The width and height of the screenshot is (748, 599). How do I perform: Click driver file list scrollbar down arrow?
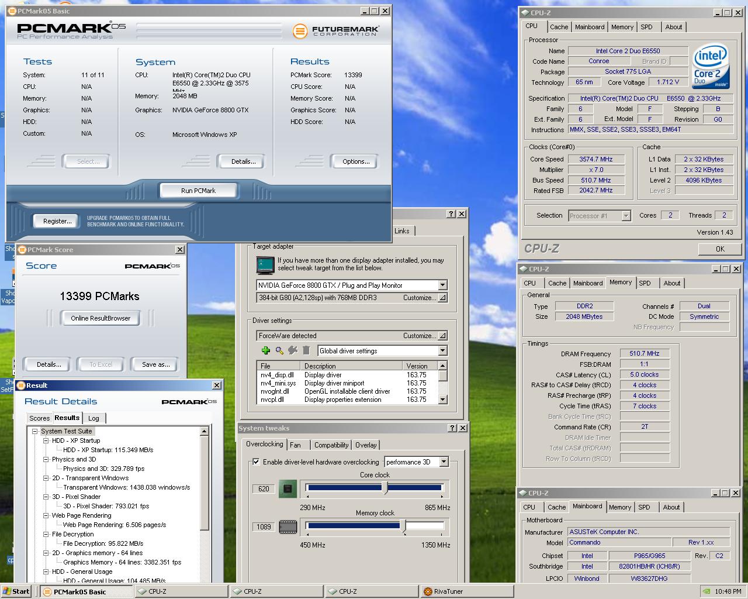click(442, 400)
